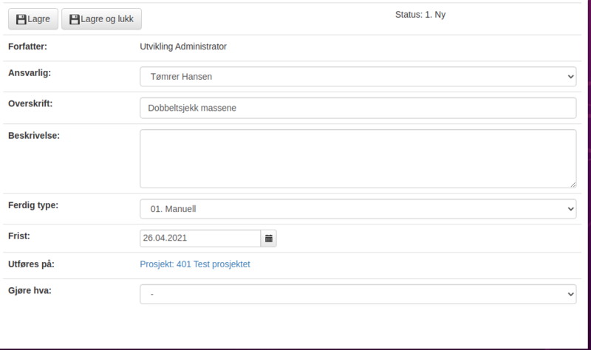Open the Prosjekt: 401 Test prosjektet link
Viewport: 591px width, 350px height.
tap(195, 264)
